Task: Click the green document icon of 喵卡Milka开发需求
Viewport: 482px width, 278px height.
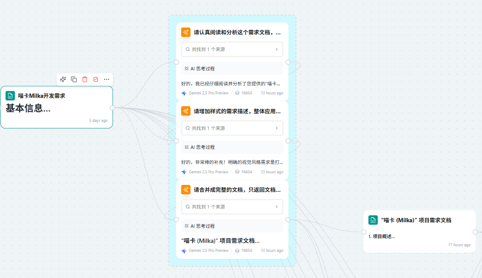Action: pyautogui.click(x=10, y=96)
